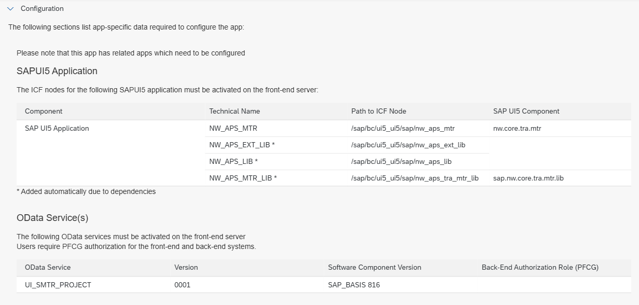Viewport: 639px width, 305px height.
Task: Click the Component column header
Action: [x=44, y=111]
